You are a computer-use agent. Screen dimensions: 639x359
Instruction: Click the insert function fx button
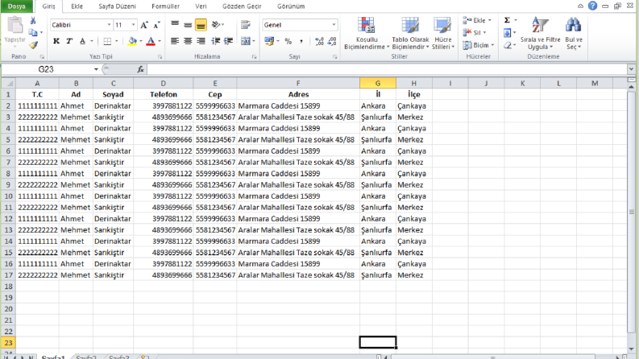pyautogui.click(x=140, y=69)
